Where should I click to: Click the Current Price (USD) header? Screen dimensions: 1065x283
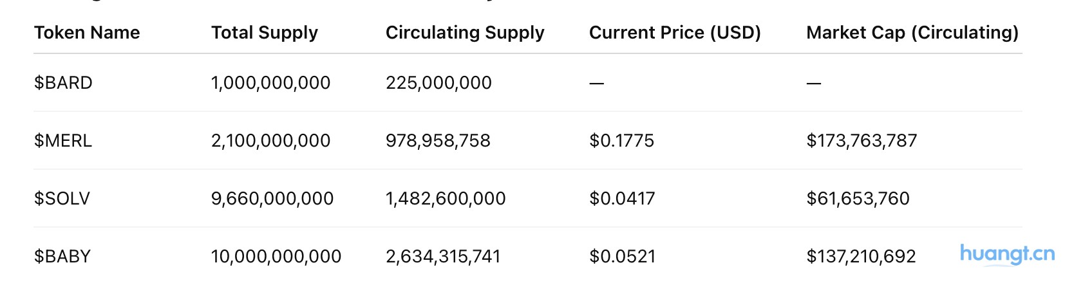pyautogui.click(x=675, y=33)
